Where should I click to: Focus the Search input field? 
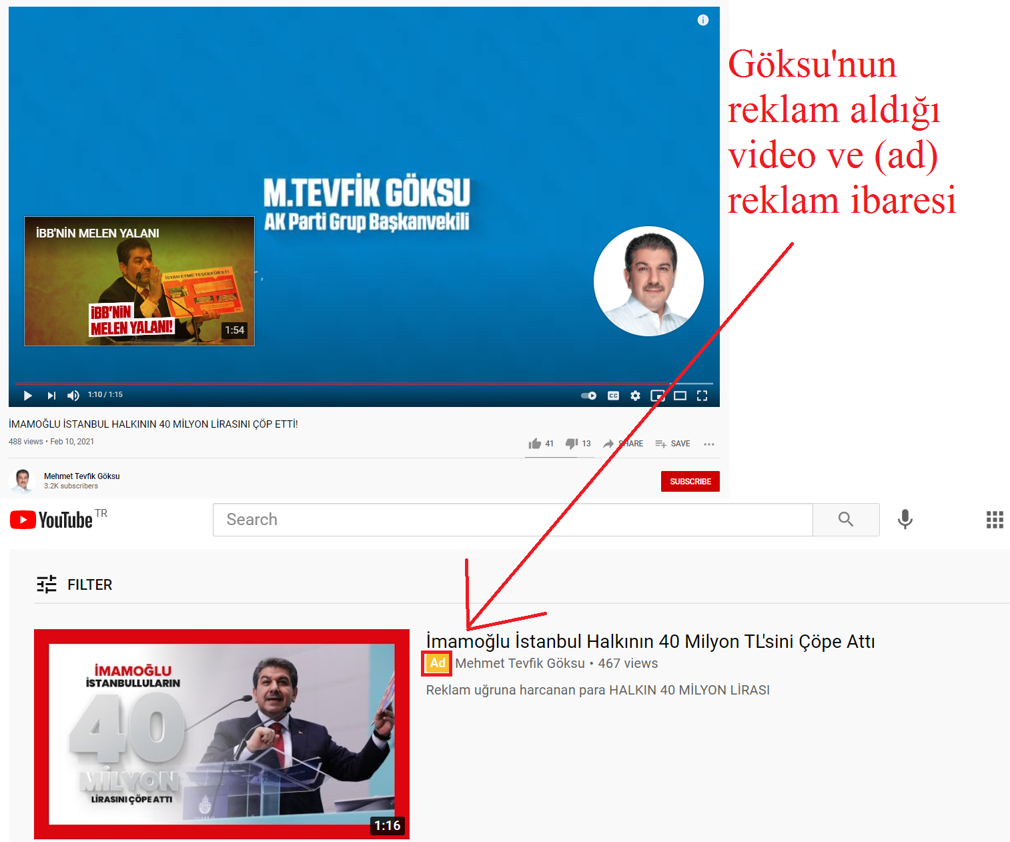click(512, 520)
